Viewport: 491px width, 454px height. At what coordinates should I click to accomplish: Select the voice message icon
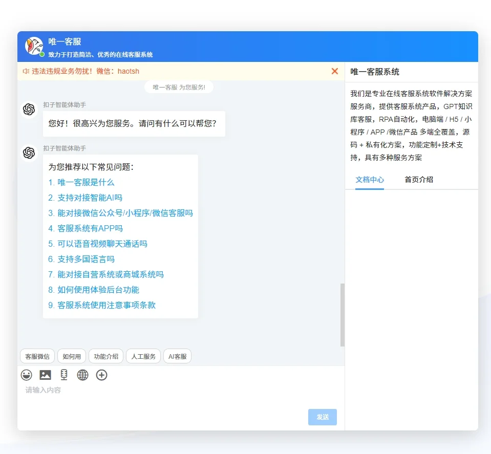click(x=63, y=375)
